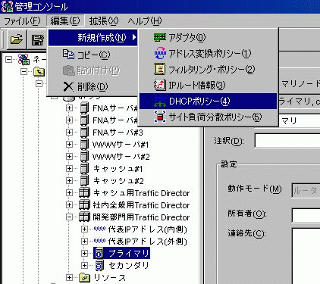Choose アドレス変換ポリシー(1) from submenu
This screenshot has height=284, width=320.
coord(208,53)
